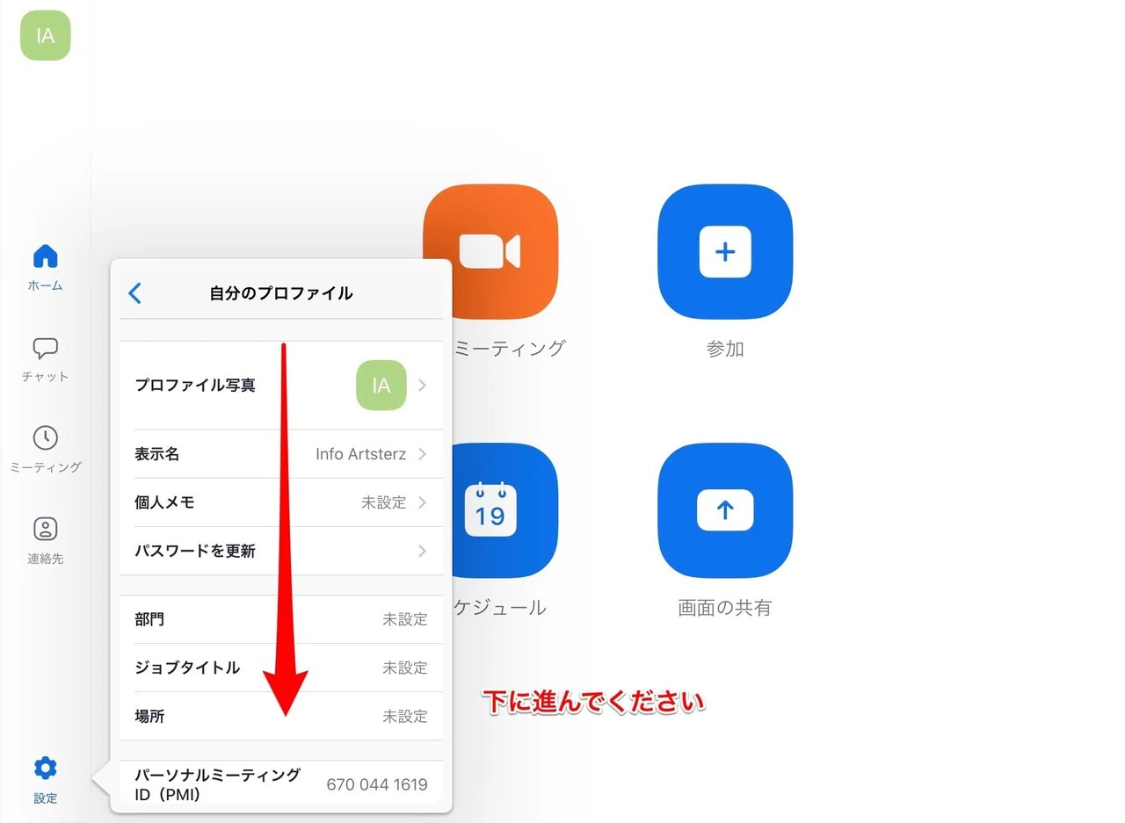Tap the 自分のプロファイル header title
The width and height of the screenshot is (1125, 823).
tap(281, 292)
